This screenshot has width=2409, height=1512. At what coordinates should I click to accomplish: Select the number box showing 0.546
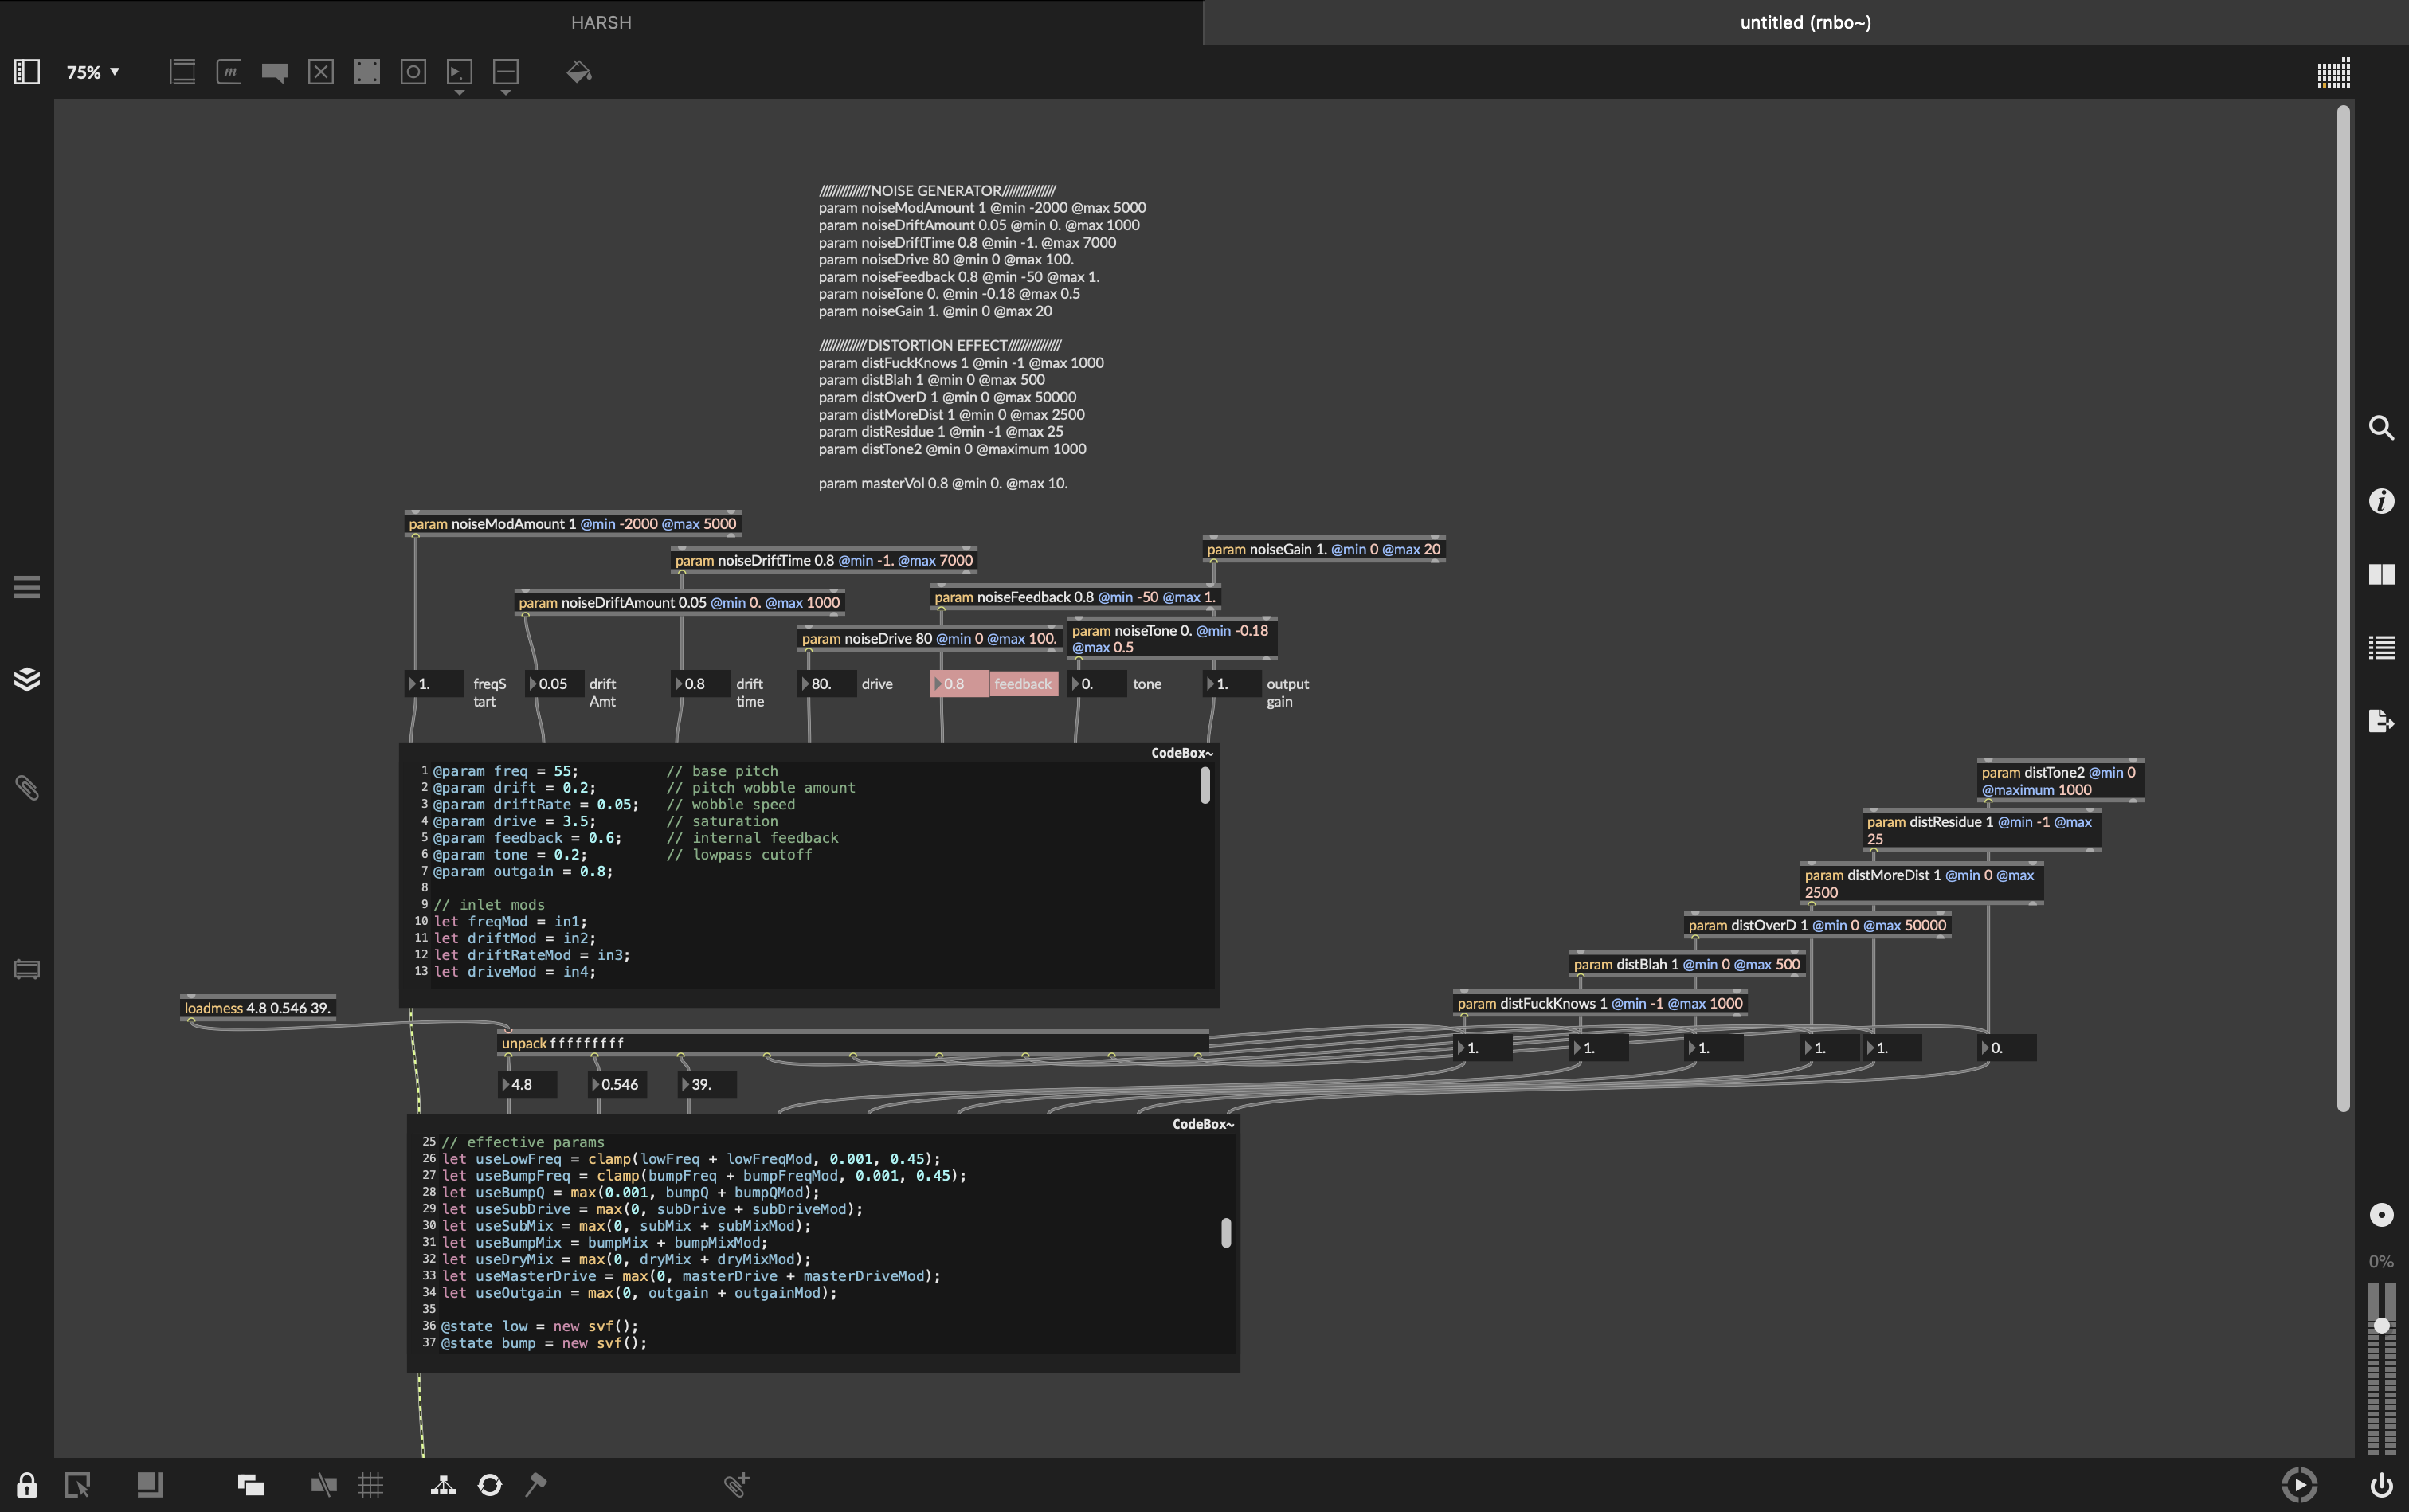click(617, 1084)
